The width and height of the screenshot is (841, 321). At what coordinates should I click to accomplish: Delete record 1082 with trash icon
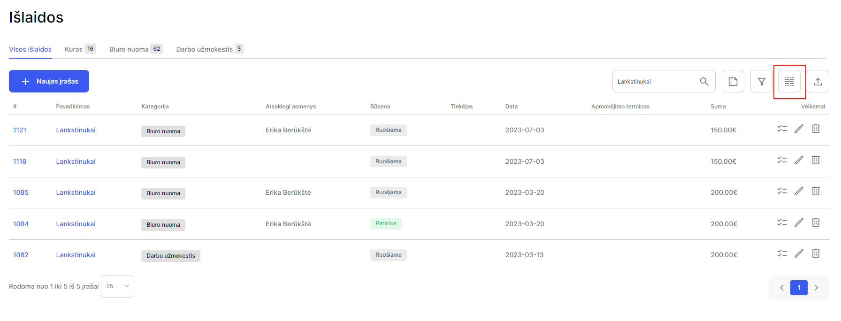click(x=816, y=253)
